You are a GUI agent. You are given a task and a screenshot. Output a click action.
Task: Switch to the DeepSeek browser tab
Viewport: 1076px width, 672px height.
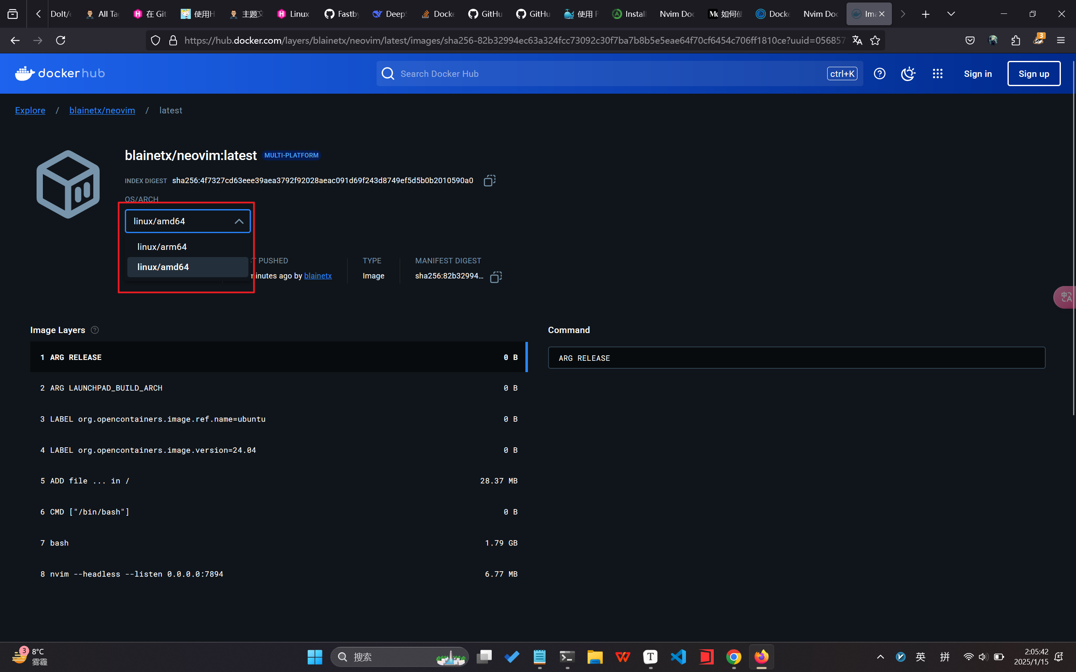390,14
